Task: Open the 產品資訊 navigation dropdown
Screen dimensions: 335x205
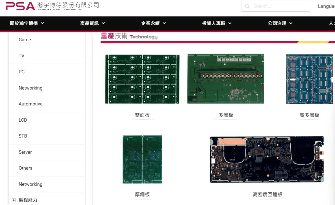Action: (x=92, y=23)
